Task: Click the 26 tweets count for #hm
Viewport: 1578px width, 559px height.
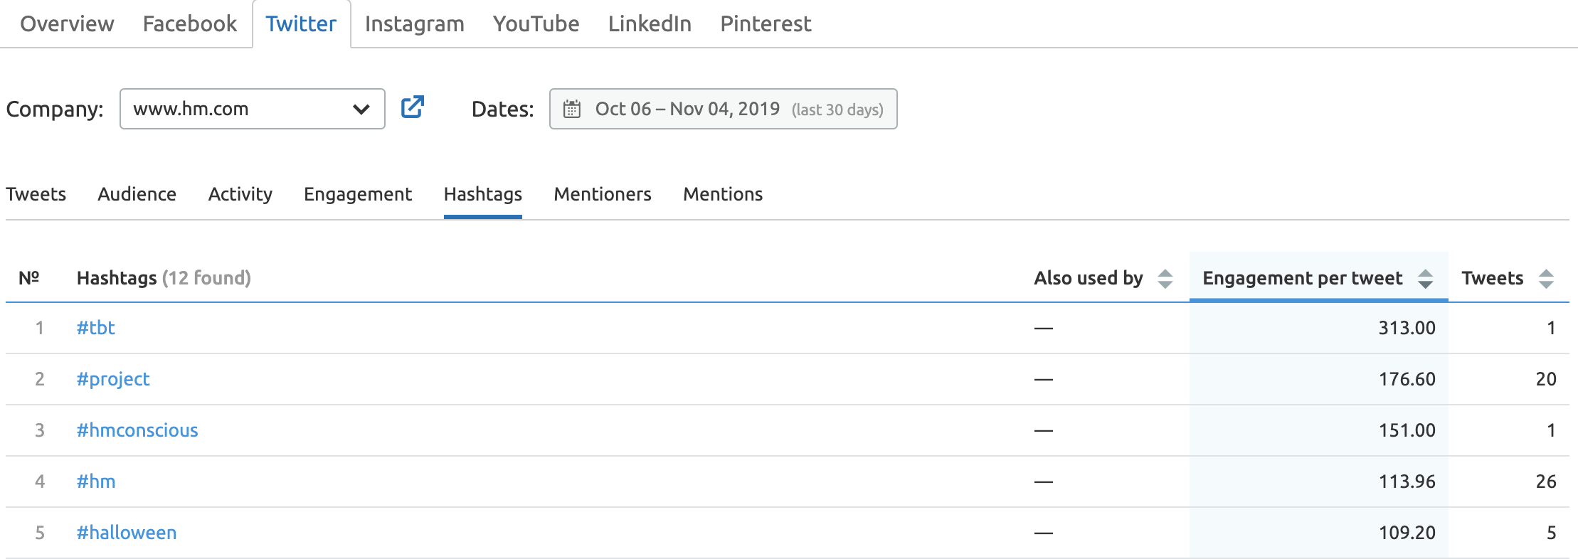Action: 1546,481
